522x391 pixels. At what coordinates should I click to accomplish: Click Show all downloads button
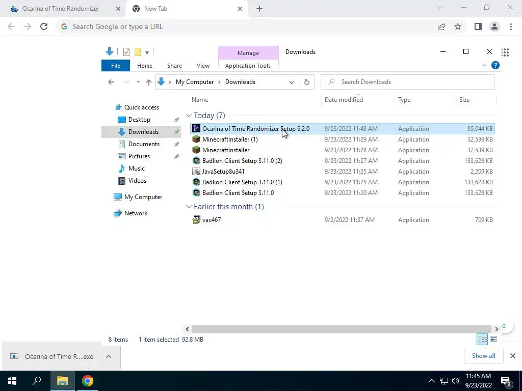(483, 356)
